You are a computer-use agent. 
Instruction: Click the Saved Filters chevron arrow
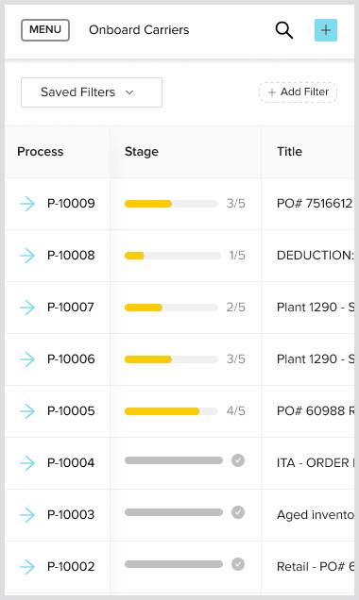(x=129, y=92)
